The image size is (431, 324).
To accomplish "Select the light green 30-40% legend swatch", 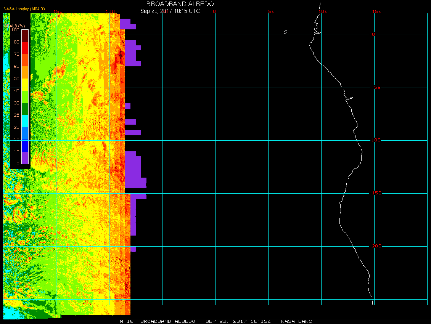I will (25, 97).
